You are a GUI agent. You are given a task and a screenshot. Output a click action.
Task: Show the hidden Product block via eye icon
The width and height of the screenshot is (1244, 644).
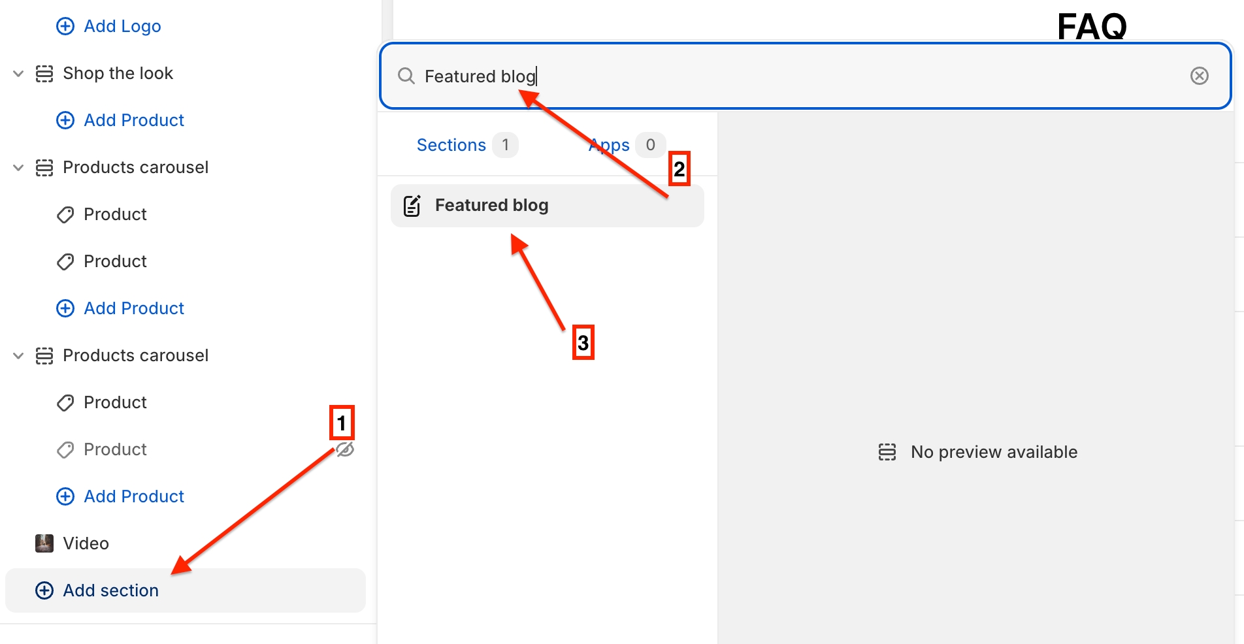tap(346, 449)
